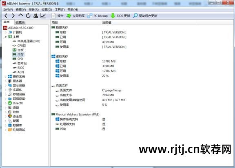
Task: Expand the 操作系统 tree node
Action: coord(6,77)
